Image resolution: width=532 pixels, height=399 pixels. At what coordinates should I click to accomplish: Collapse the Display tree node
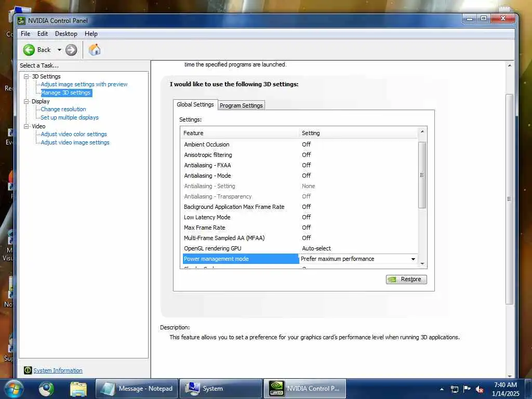point(26,101)
